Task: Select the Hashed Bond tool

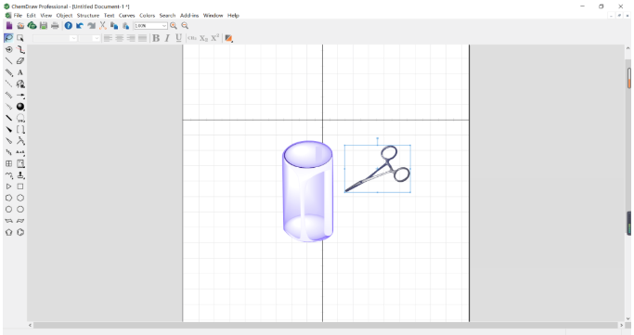Action: tap(8, 96)
